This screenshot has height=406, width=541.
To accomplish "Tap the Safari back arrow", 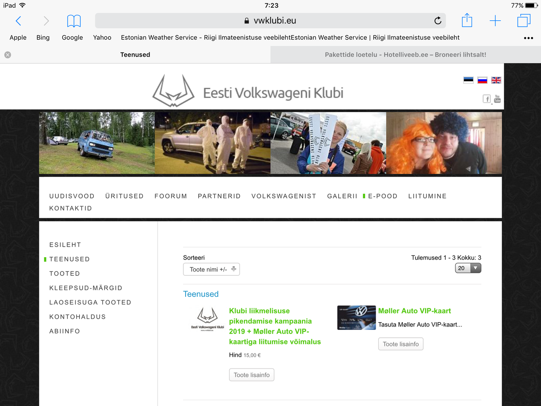I will click(x=18, y=21).
